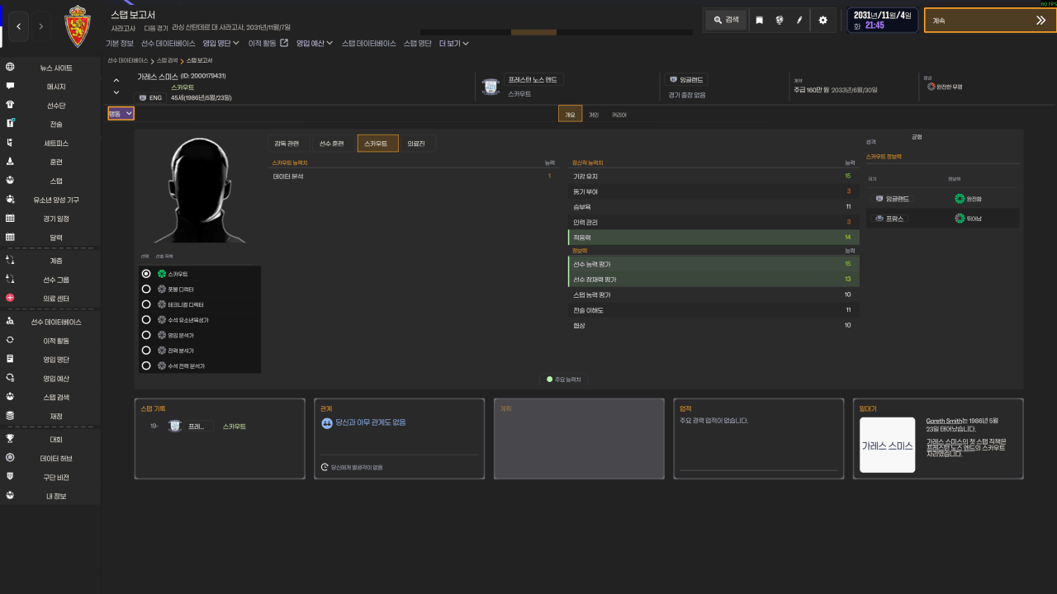Screen dimensions: 1057x594
Task: Expand the 더 보기 menu
Action: 454,43
